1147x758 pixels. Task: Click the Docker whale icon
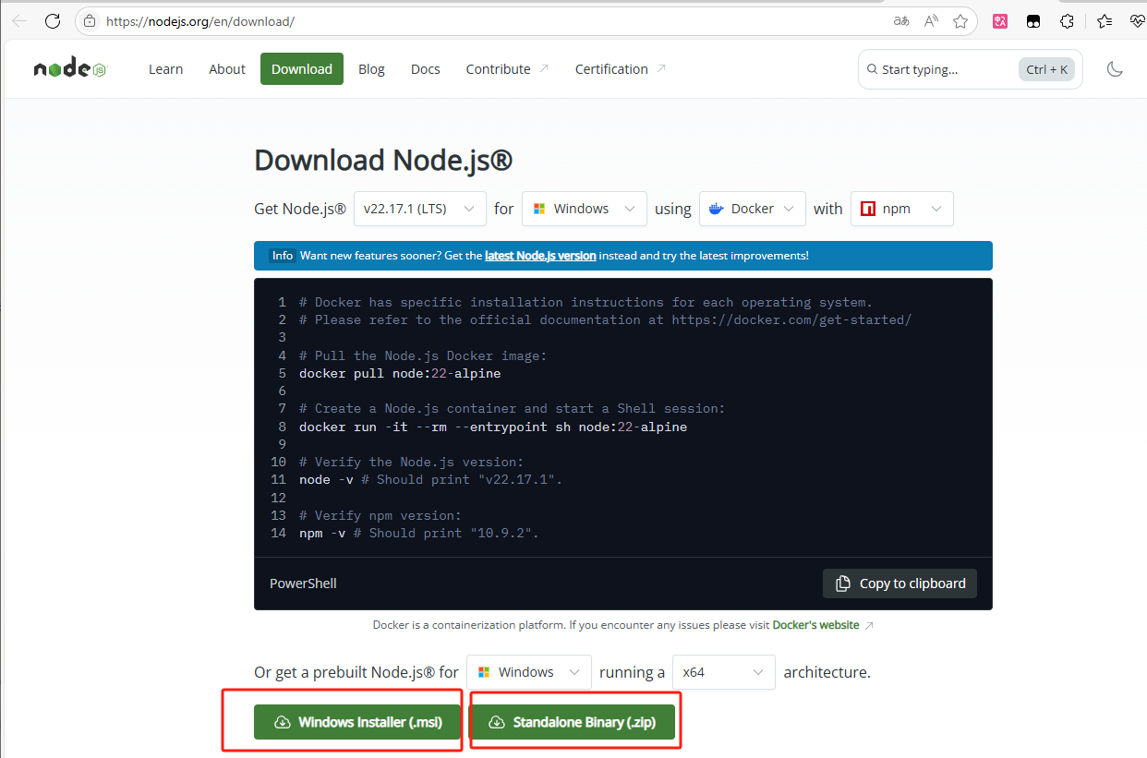[716, 209]
